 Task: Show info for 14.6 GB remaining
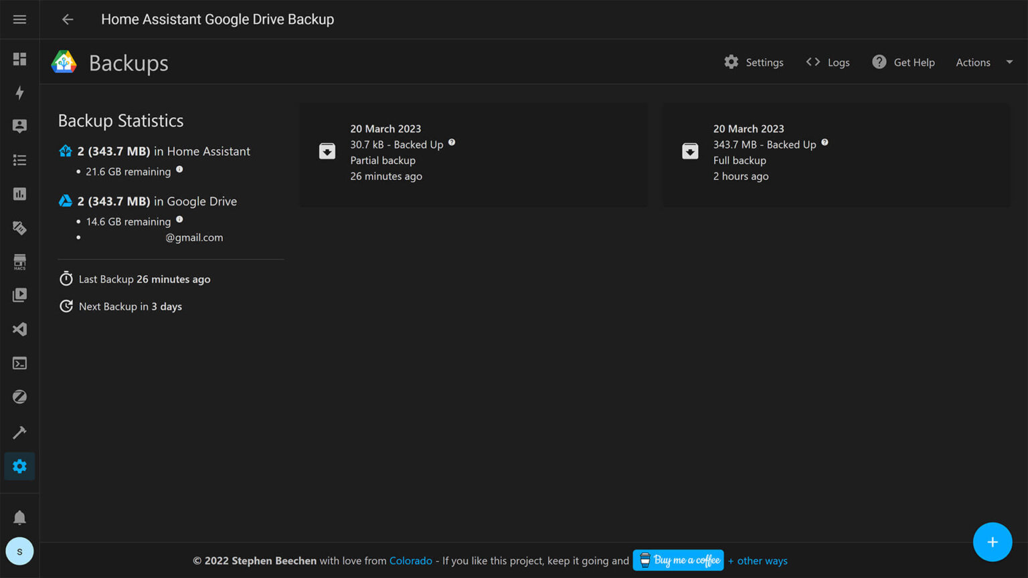click(179, 219)
